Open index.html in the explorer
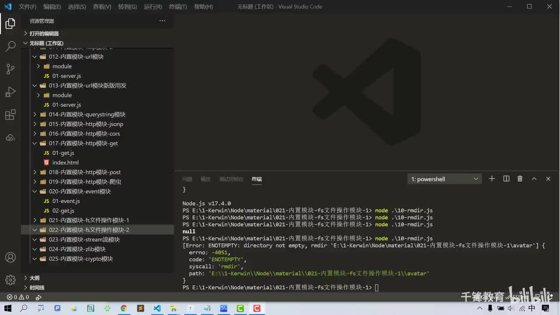560x315 pixels. click(65, 162)
